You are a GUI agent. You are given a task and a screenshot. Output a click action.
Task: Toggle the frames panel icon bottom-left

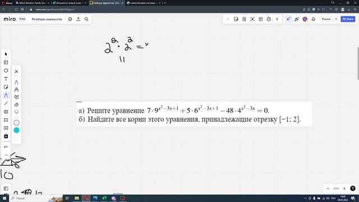pos(6,189)
